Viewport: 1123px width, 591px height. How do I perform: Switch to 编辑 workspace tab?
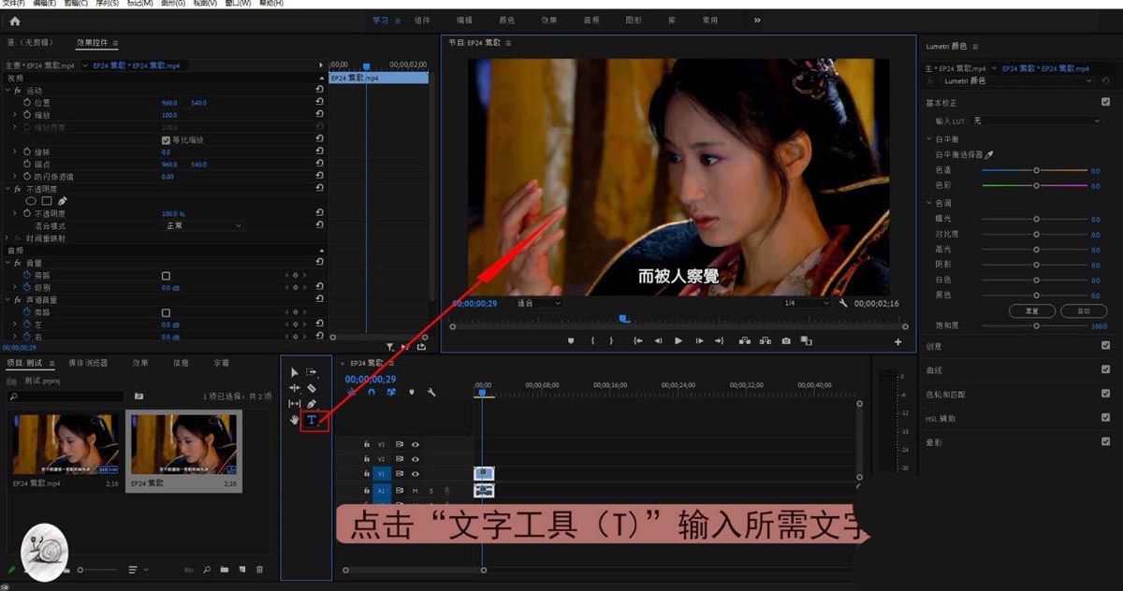465,20
